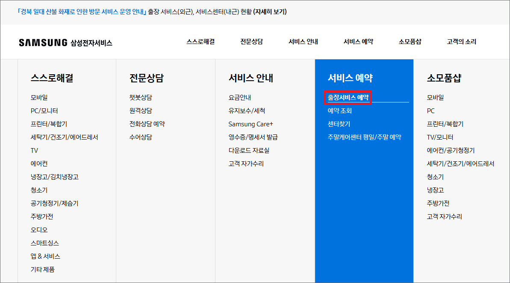Open 주말케어센터 평일/주말 예약 link
Viewport: 510px width, 283px height.
pyautogui.click(x=364, y=137)
